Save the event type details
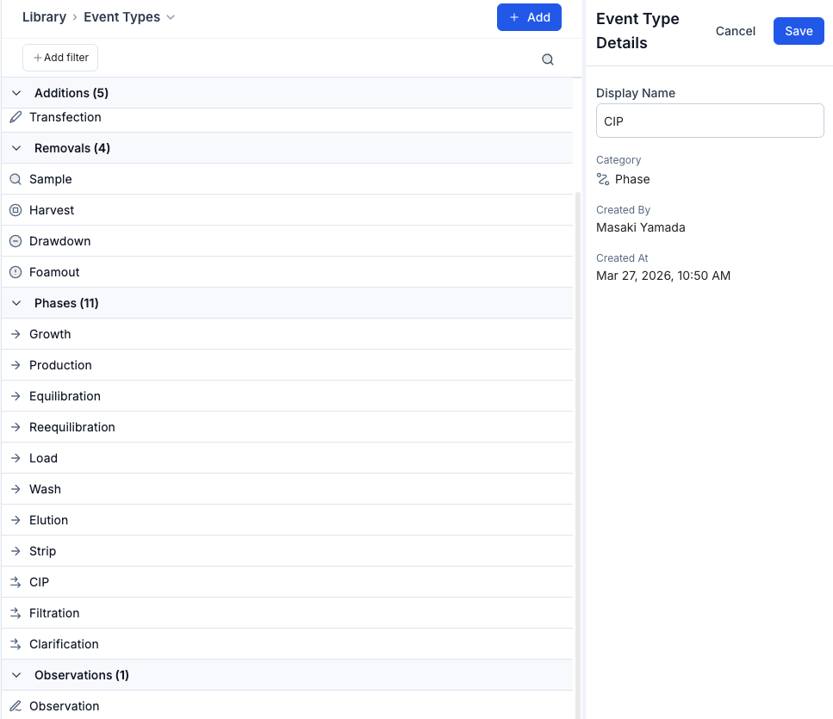This screenshot has width=833, height=719. click(798, 31)
